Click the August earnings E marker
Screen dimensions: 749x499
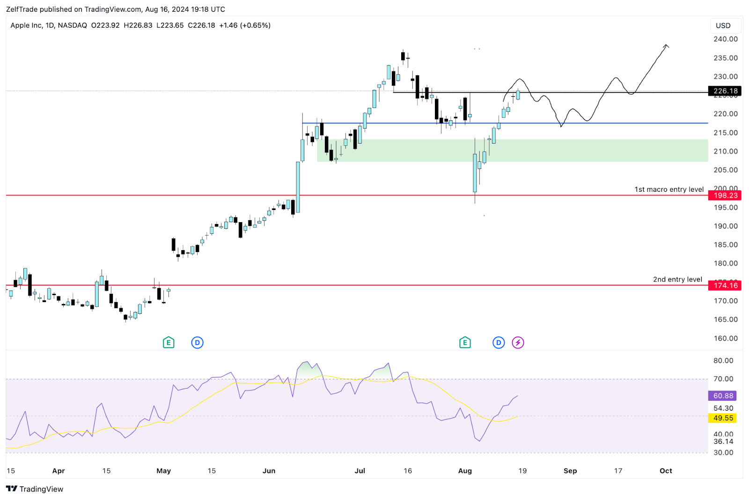465,342
